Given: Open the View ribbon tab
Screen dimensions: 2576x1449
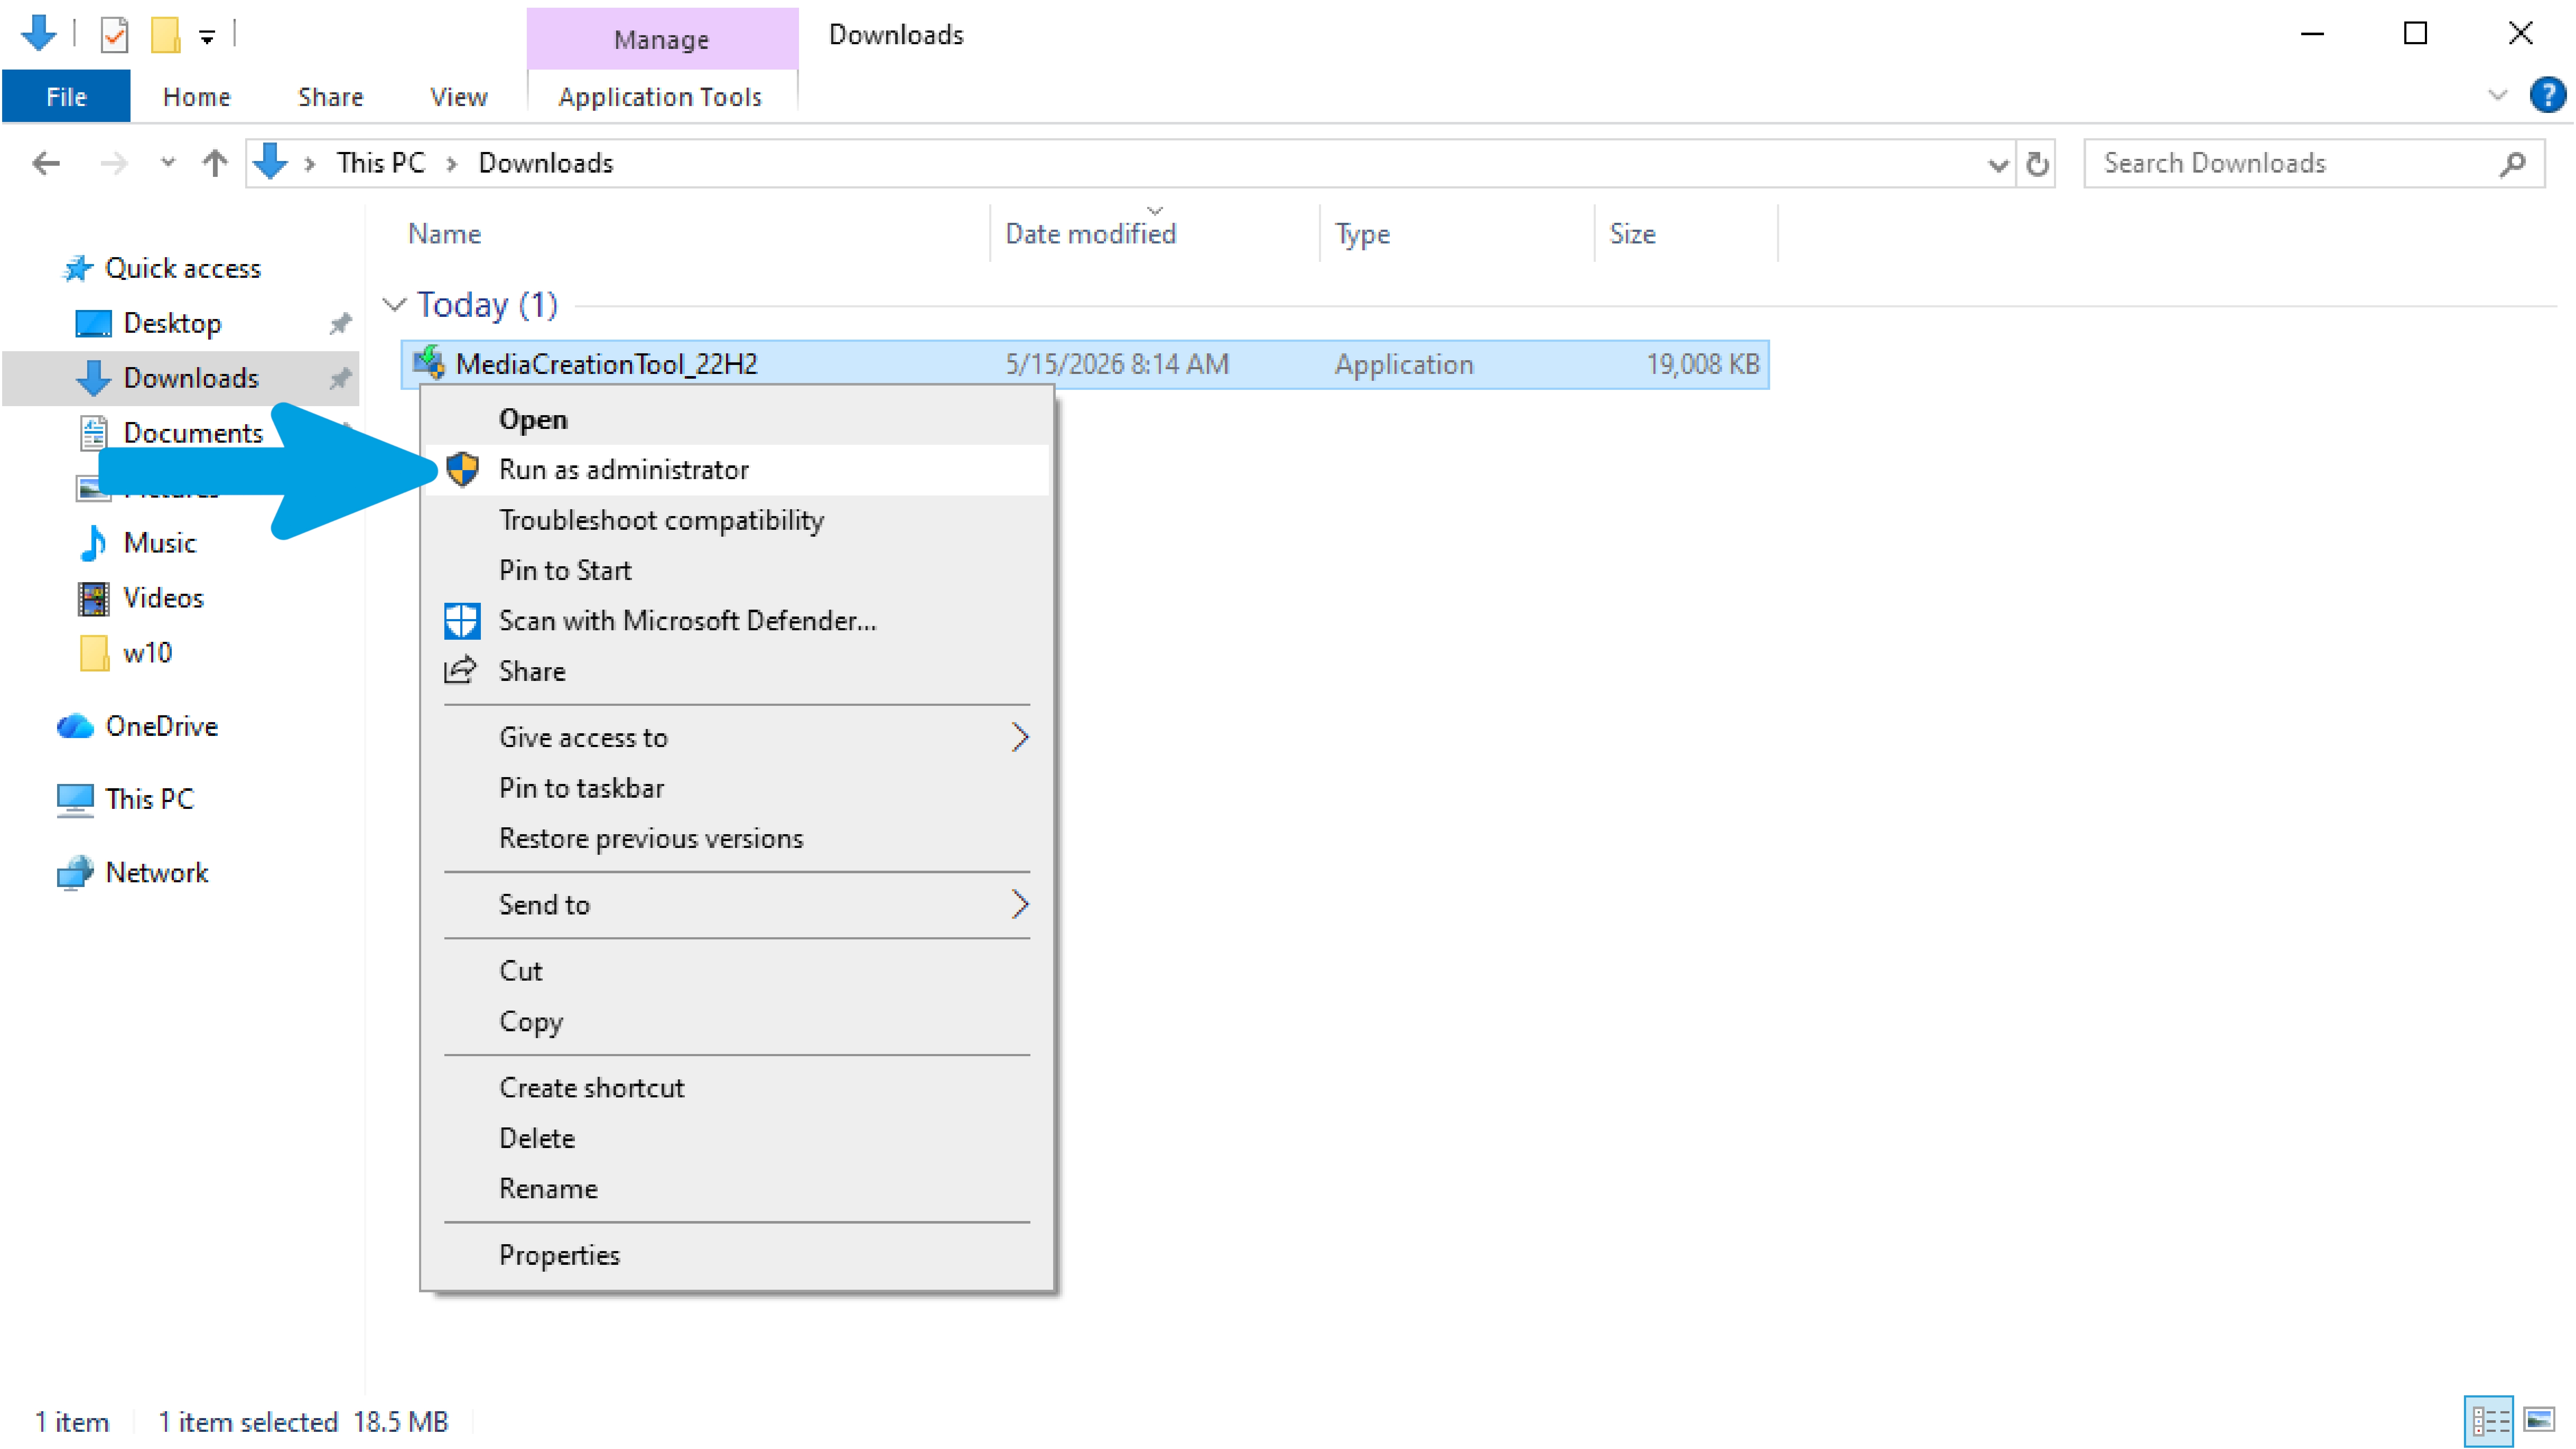Looking at the screenshot, I should (458, 97).
